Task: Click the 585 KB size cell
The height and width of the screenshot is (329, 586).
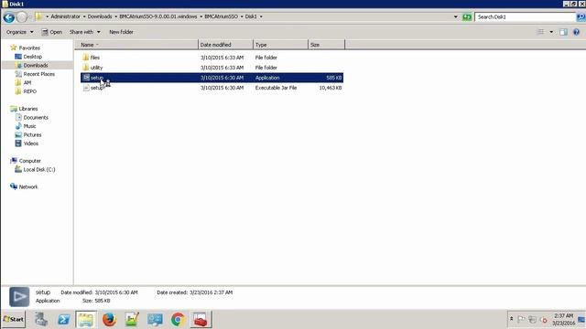Action: (x=333, y=78)
